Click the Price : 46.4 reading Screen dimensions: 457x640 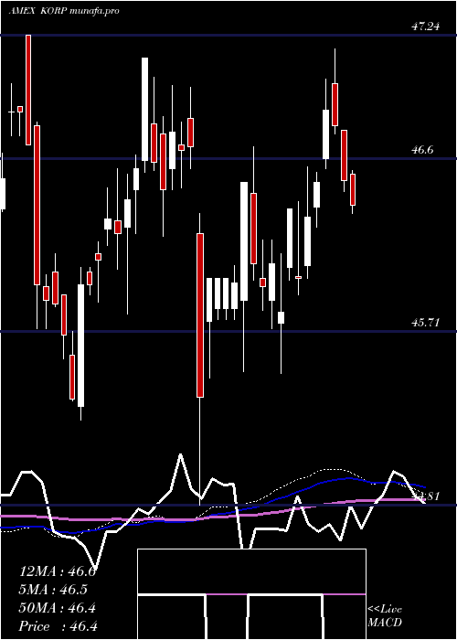(58, 626)
